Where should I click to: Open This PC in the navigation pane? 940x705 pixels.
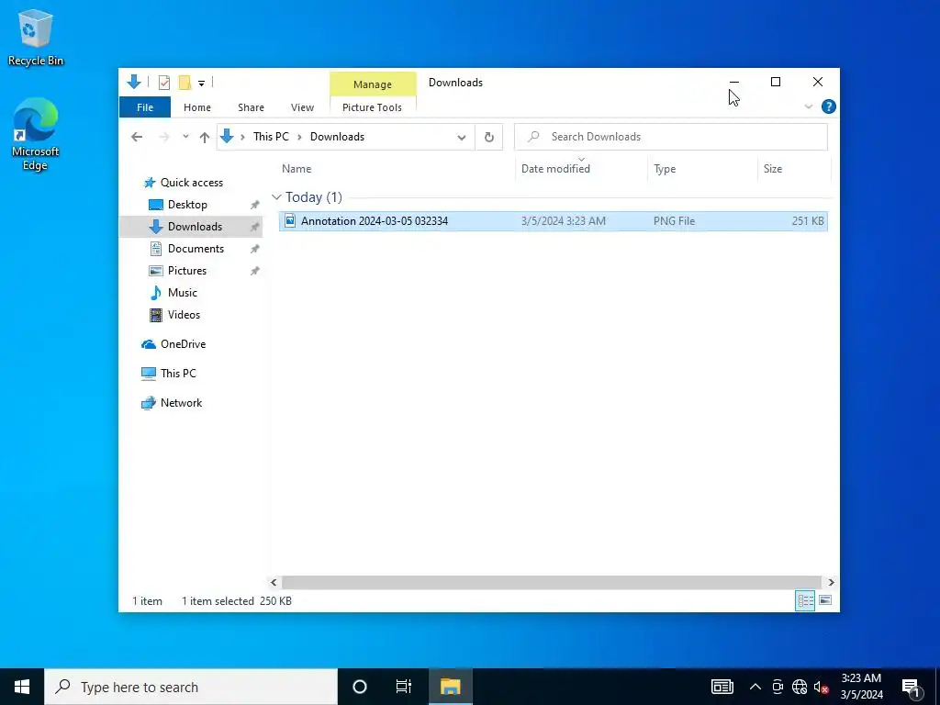(178, 374)
